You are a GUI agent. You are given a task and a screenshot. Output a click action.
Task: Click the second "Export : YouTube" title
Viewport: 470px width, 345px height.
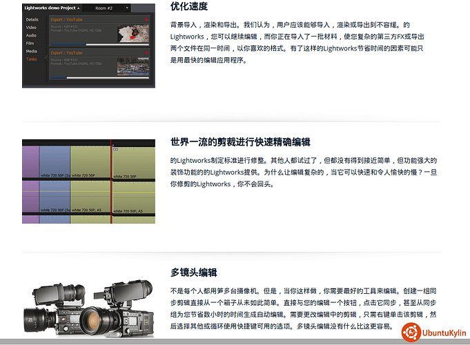66,52
